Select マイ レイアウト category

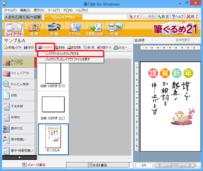coord(20,73)
